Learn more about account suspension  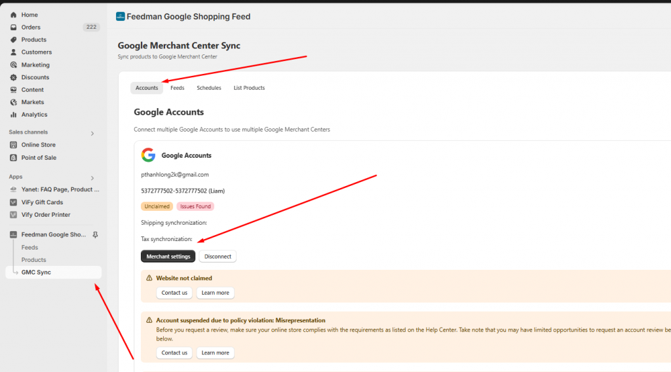click(x=215, y=353)
